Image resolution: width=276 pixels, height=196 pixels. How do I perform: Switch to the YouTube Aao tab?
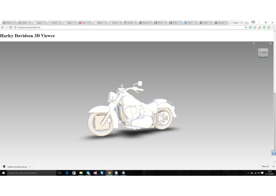tap(84, 23)
